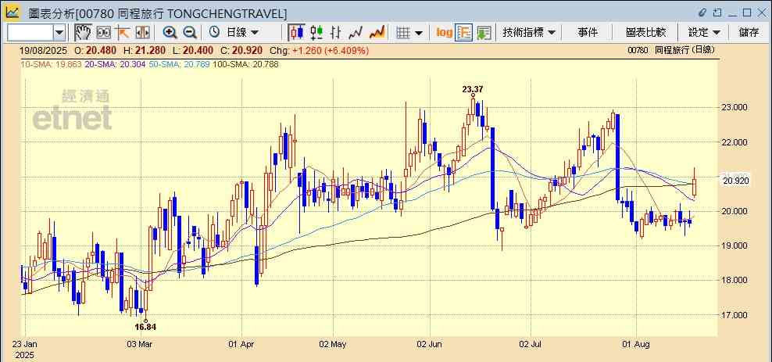Toggle the highlighted data panel icon
The image size is (772, 362).
point(464,33)
